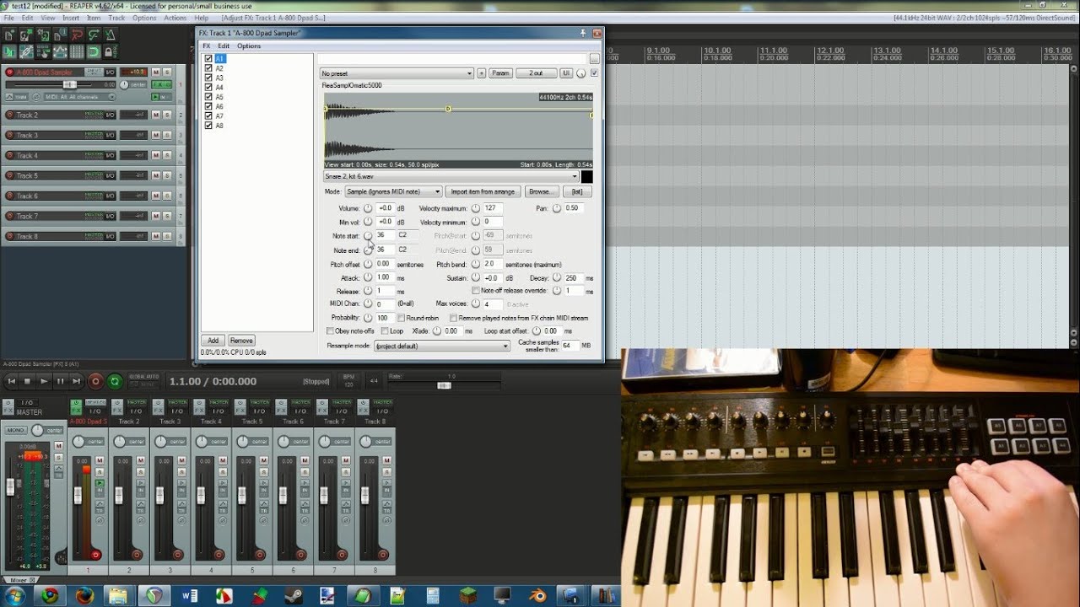Click the 2 out routing button
Screen dimensions: 1080x607
[x=536, y=73]
